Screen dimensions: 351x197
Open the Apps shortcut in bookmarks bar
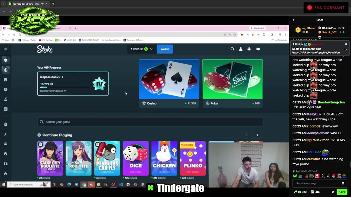click(x=5, y=40)
